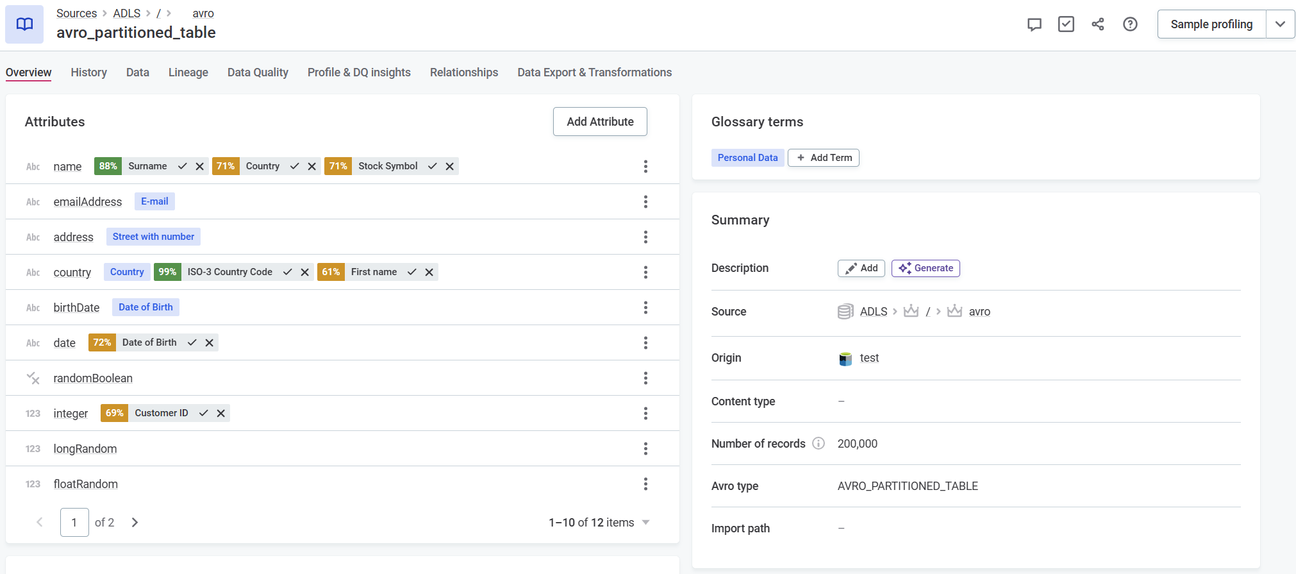Reject the Stock Symbol suggestion on name
Viewport: 1296px width, 574px height.
coord(450,166)
